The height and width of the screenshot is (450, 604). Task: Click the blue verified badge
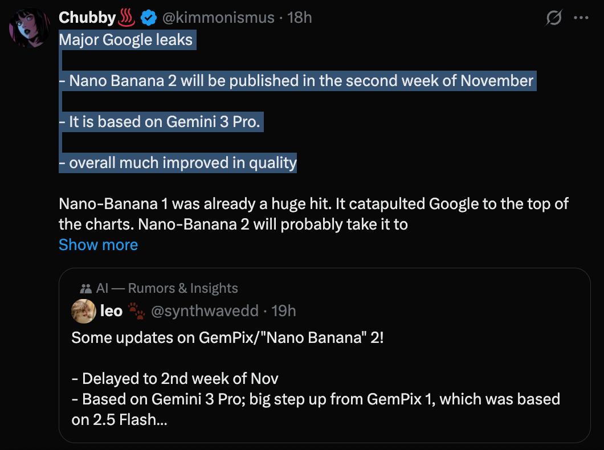148,18
